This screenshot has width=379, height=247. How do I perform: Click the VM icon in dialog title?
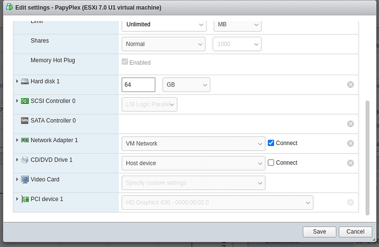point(9,7)
